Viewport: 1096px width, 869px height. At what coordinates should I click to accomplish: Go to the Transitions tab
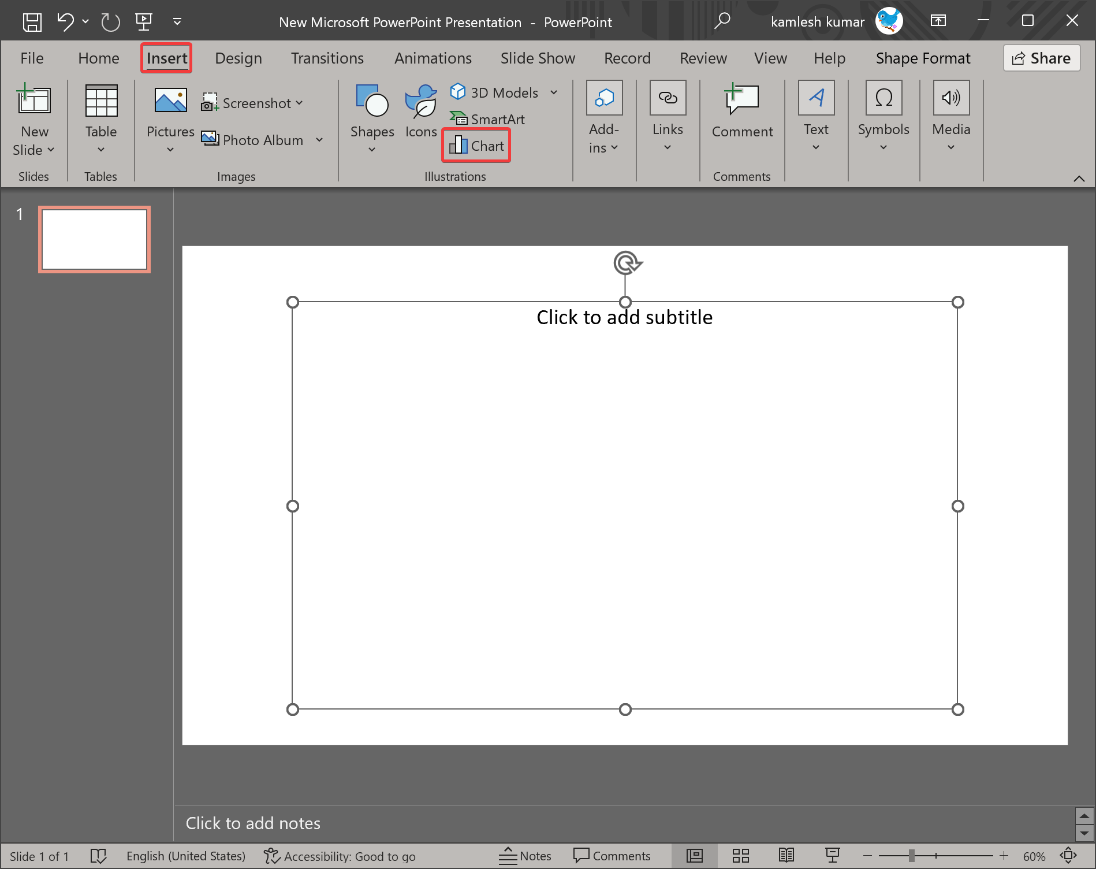pos(327,58)
